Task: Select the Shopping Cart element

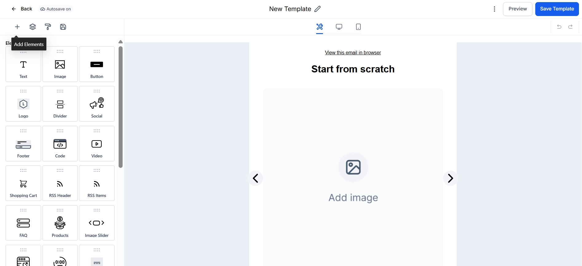Action: coord(23,183)
